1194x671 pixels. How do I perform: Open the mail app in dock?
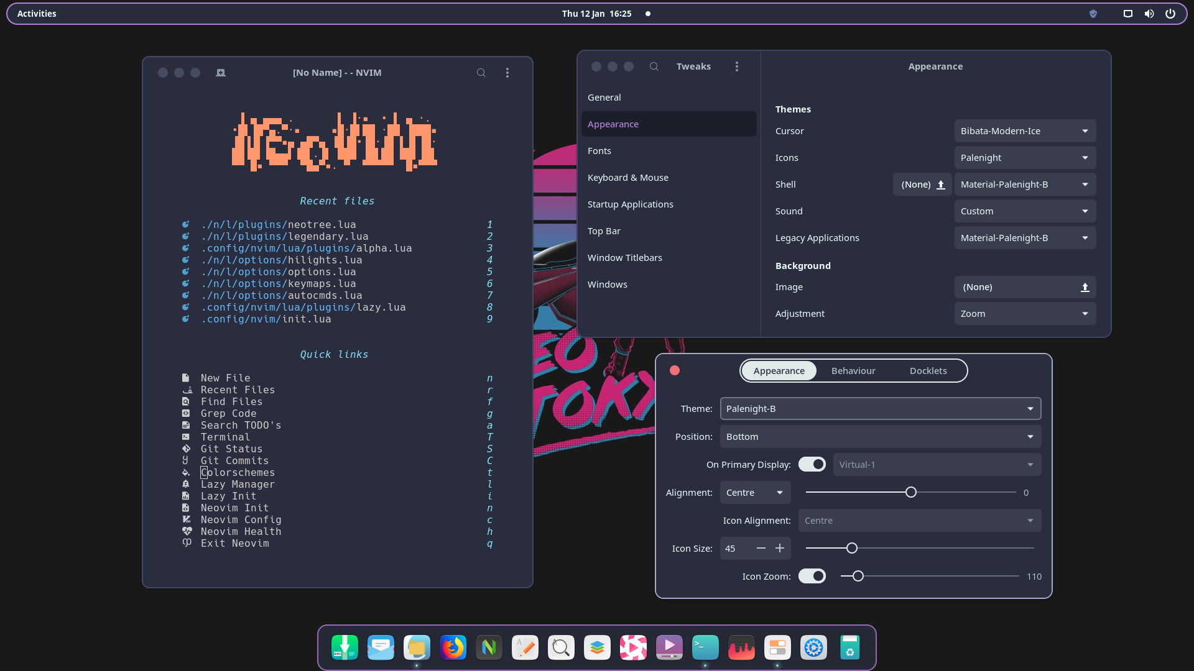(x=381, y=647)
